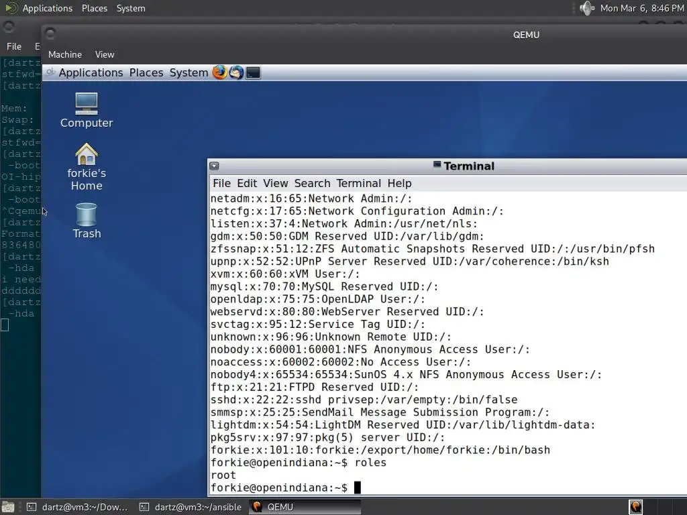Click the 'smmsp:x:25:25' SendMail line
The width and height of the screenshot is (687, 515).
click(380, 412)
